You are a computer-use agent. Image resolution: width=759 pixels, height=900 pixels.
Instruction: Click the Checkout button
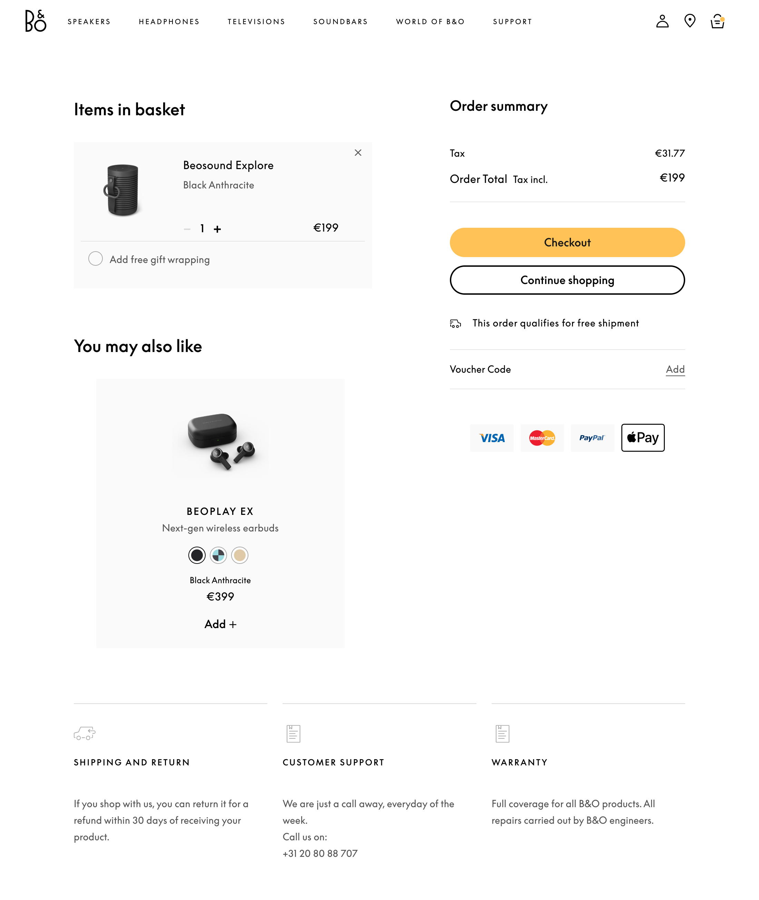point(567,242)
